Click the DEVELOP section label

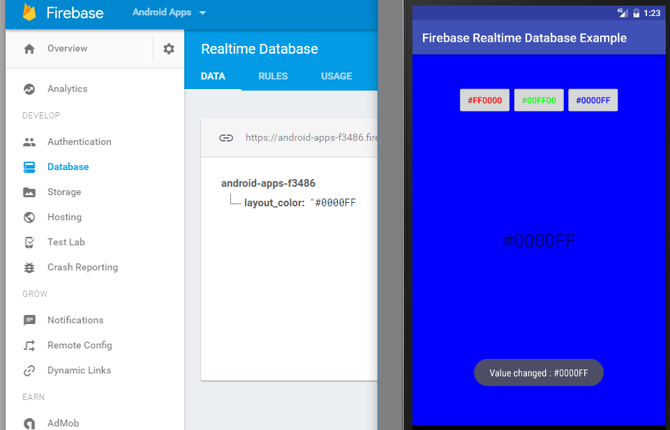click(41, 116)
